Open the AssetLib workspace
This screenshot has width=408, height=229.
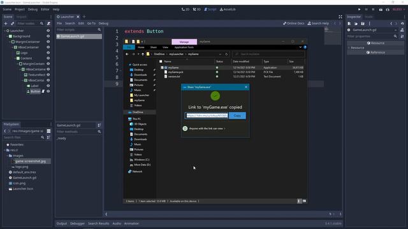[228, 10]
